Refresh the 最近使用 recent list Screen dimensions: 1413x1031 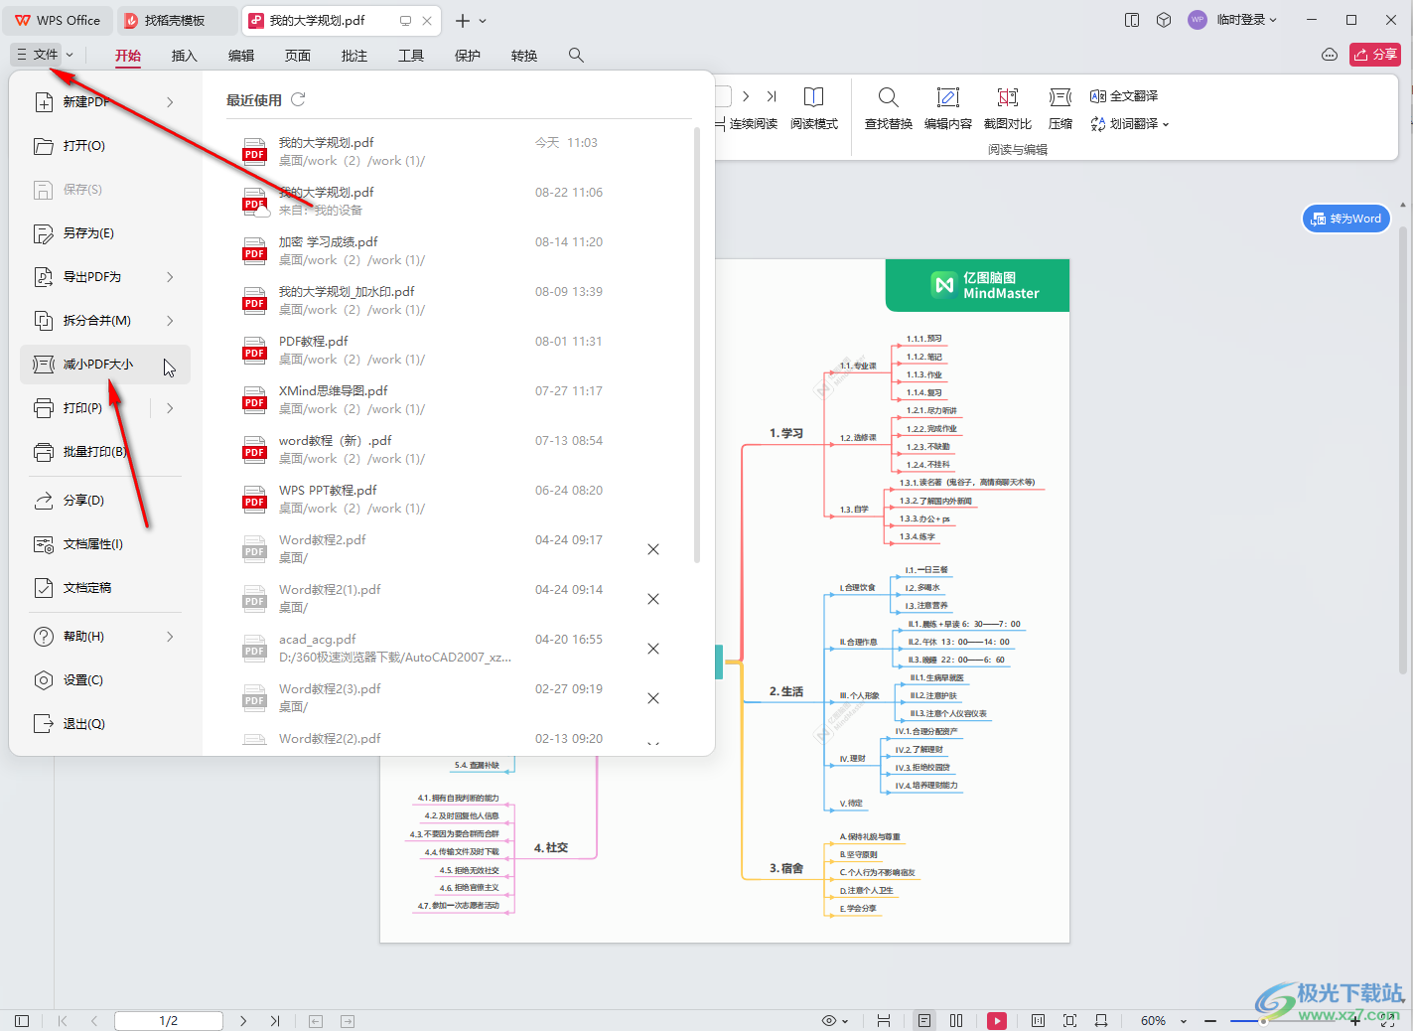pyautogui.click(x=298, y=99)
